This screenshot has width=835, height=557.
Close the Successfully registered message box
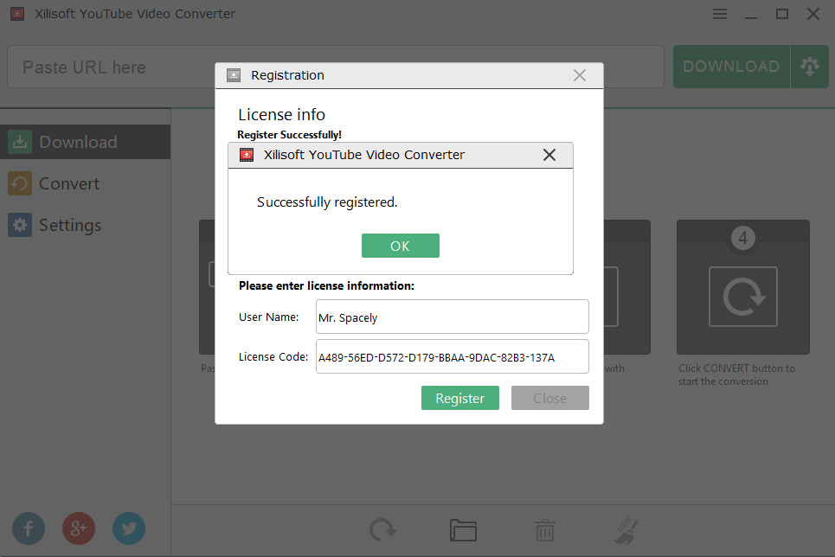[x=549, y=155]
